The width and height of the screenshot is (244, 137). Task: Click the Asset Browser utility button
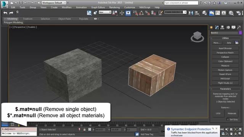pos(225,48)
